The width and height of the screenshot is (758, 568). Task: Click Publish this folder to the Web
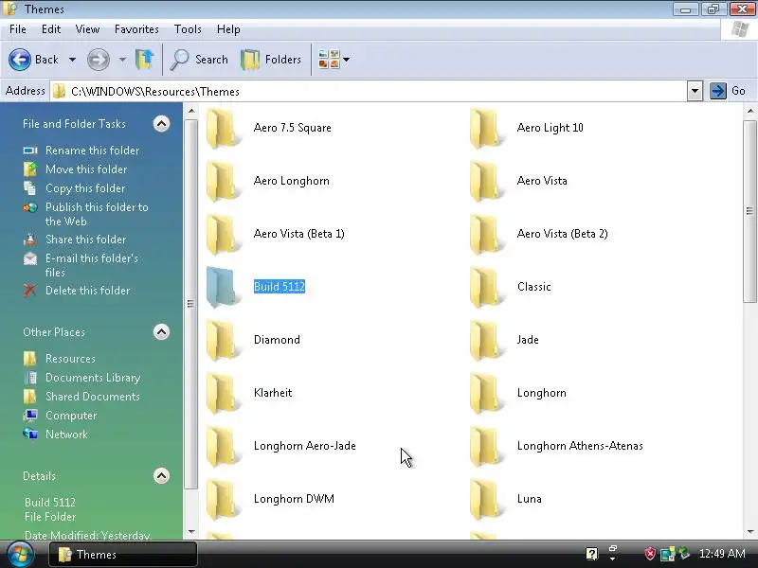coord(97,214)
